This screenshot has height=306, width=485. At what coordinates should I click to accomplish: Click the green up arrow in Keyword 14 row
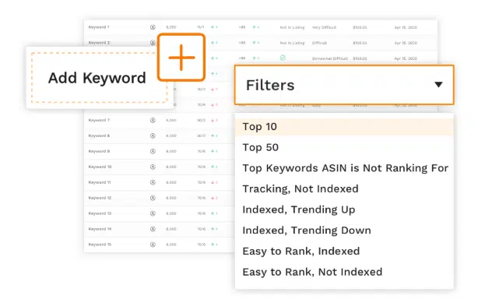coord(213,229)
